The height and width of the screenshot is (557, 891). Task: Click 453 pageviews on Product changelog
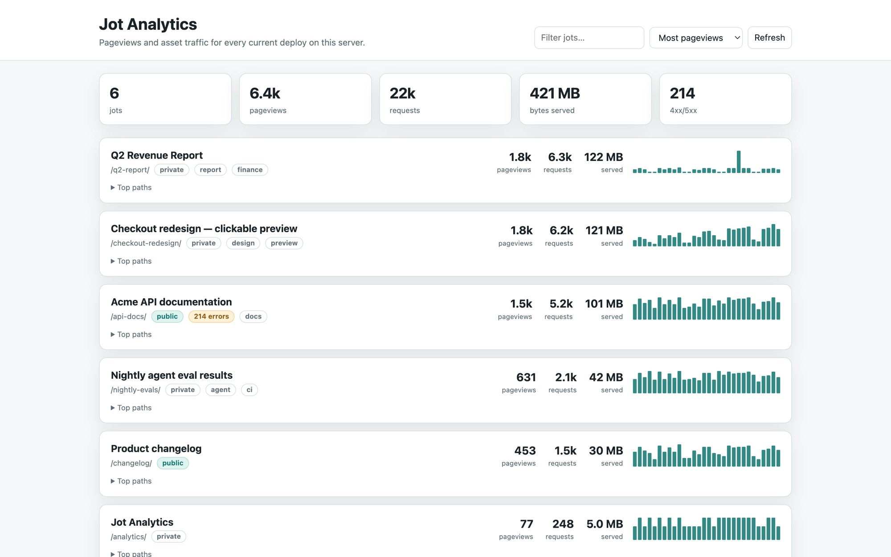(x=519, y=456)
